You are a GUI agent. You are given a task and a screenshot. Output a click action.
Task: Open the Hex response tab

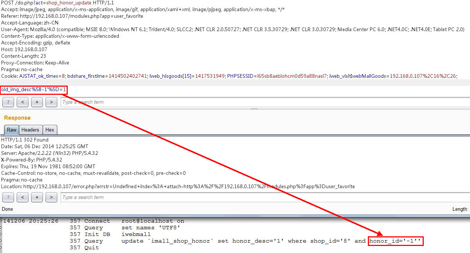pos(50,130)
